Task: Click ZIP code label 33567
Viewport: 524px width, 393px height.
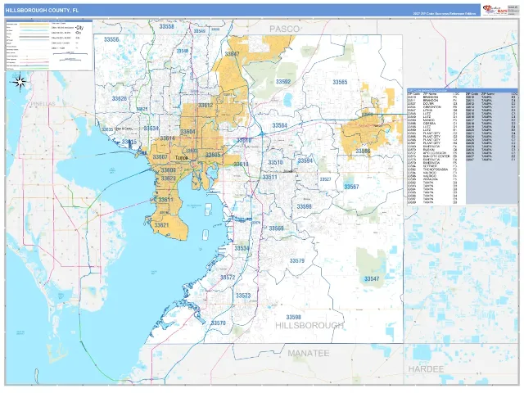Action: pyautogui.click(x=351, y=187)
